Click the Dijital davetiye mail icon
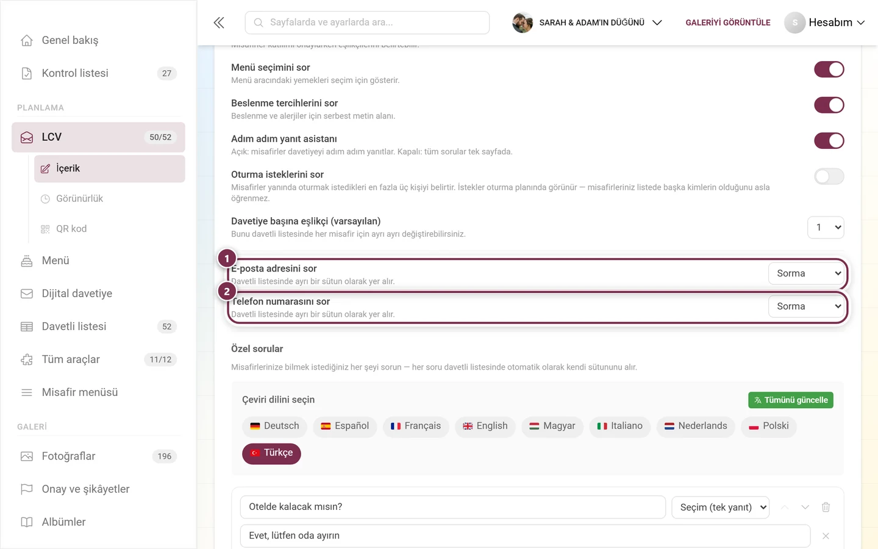Viewport: 878px width, 549px height. click(x=27, y=293)
